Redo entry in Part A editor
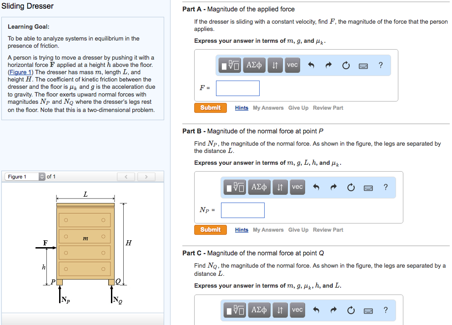 tap(329, 65)
